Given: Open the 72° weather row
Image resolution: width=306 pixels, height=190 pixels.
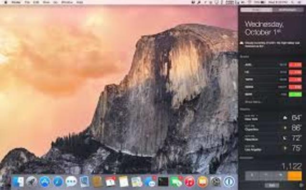Looking at the screenshot, I should tap(273, 138).
